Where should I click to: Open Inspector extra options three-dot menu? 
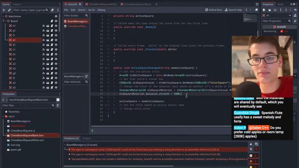[x=280, y=10]
